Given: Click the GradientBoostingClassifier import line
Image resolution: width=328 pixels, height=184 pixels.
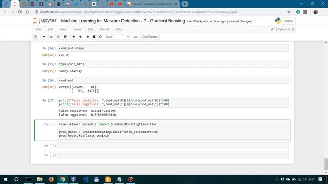Looking at the screenshot, I should coord(108,124).
